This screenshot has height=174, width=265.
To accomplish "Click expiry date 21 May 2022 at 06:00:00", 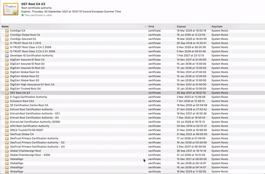I will [192, 134].
